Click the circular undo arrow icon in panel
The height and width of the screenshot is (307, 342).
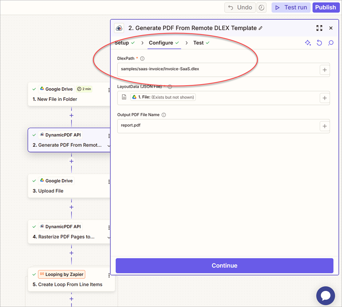coord(319,43)
